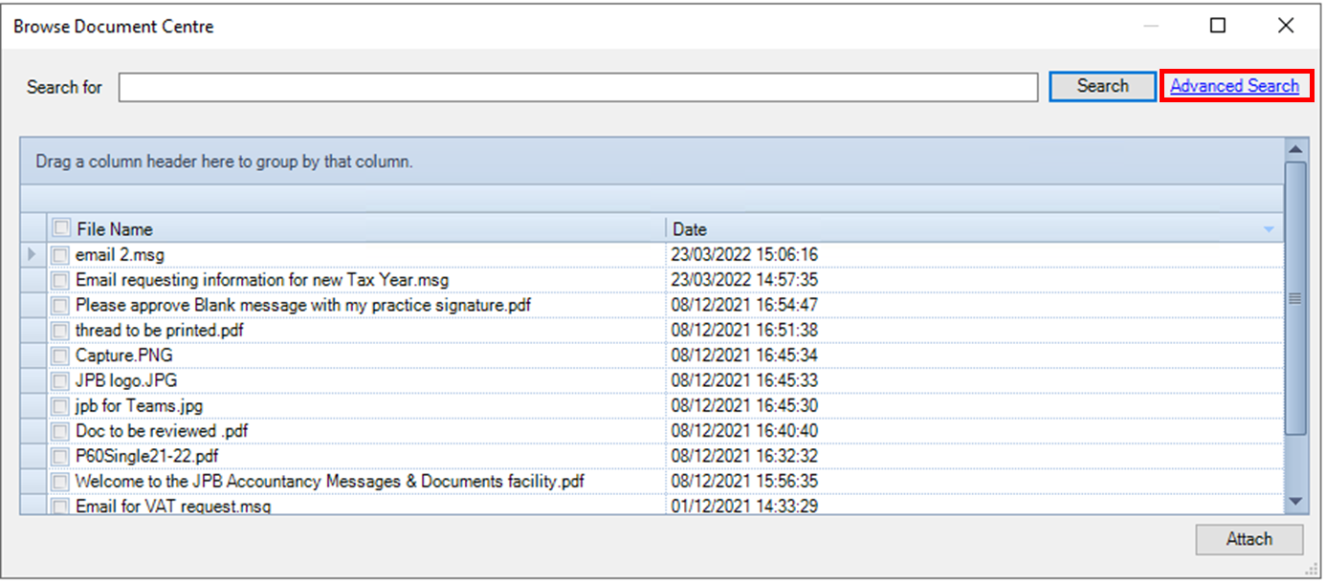Click the sort arrow in the Date header

pos(1269,229)
